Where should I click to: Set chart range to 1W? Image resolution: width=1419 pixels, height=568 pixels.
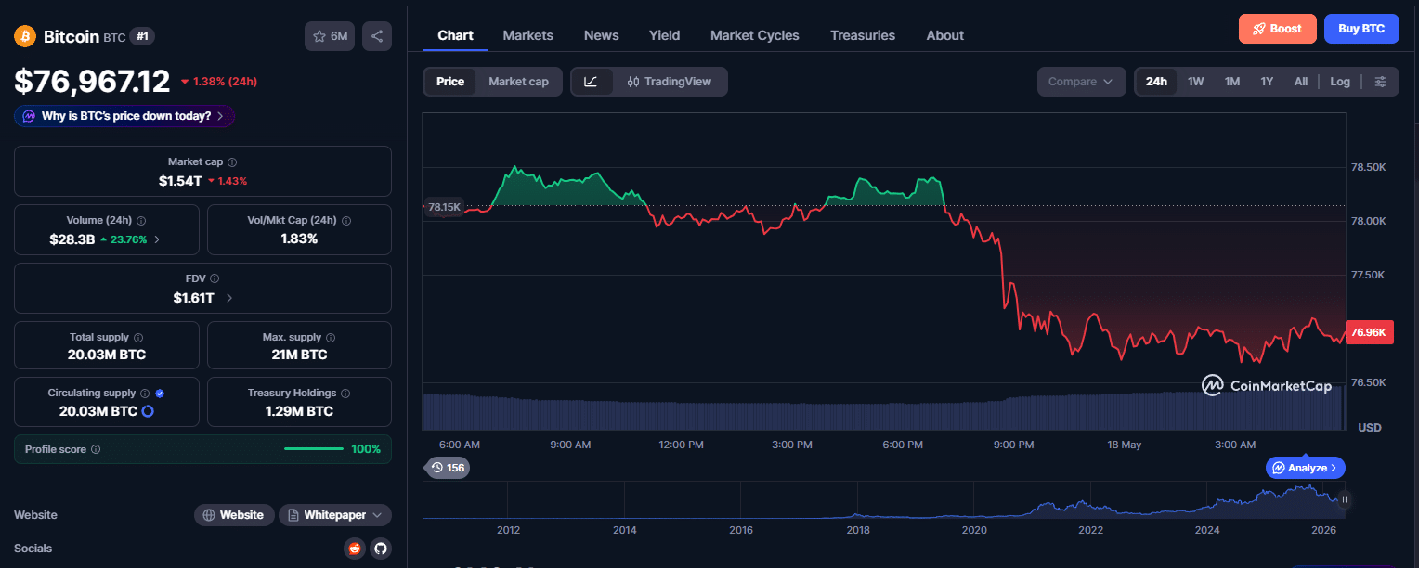(x=1196, y=82)
